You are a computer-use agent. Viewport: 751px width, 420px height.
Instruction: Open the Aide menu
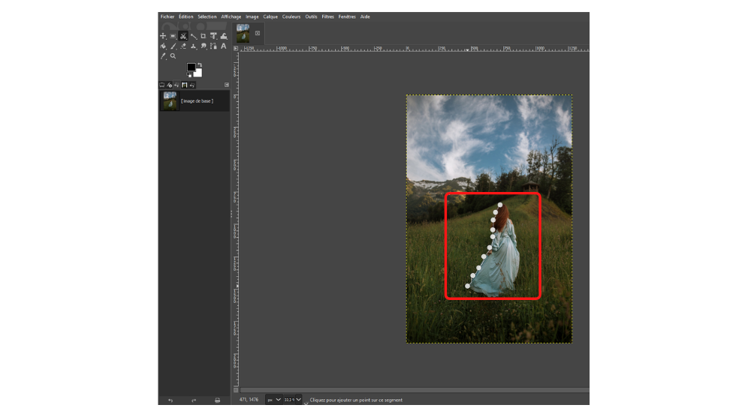[x=365, y=16]
